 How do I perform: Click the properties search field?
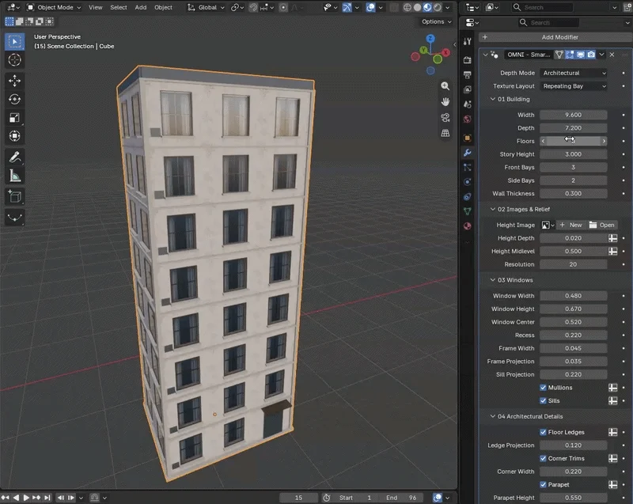coord(549,23)
